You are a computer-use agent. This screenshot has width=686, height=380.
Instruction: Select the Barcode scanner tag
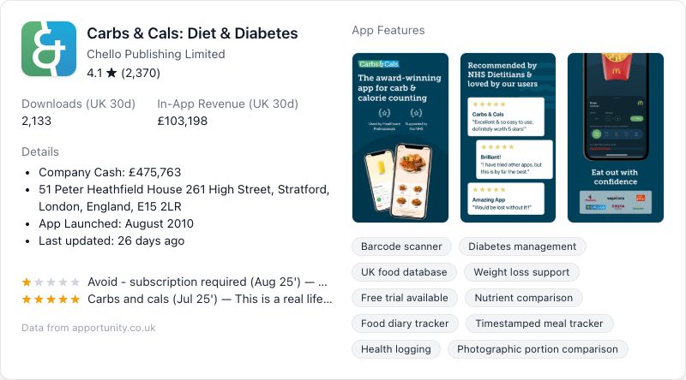(401, 246)
